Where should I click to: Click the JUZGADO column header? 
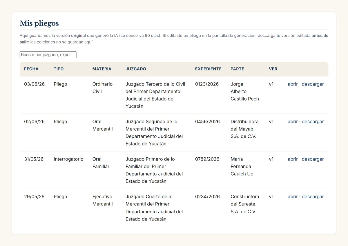136,69
